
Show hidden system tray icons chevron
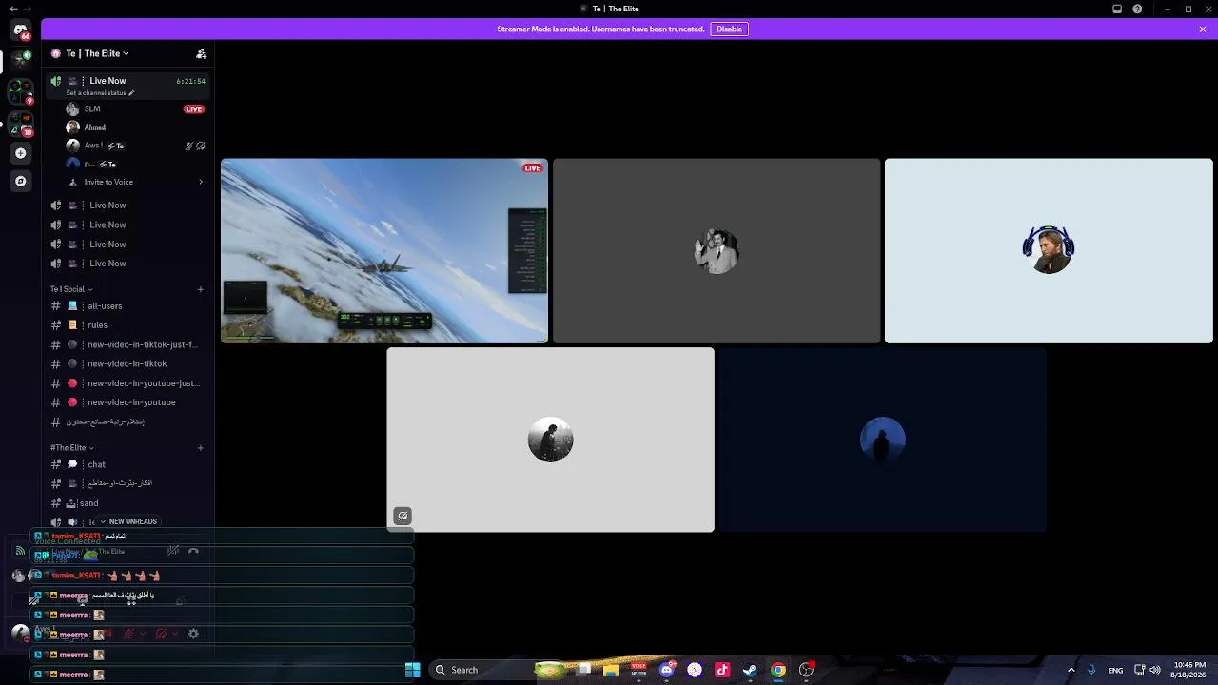click(1071, 670)
